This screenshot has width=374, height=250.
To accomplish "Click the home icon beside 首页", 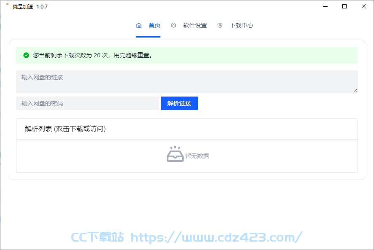I will (139, 25).
